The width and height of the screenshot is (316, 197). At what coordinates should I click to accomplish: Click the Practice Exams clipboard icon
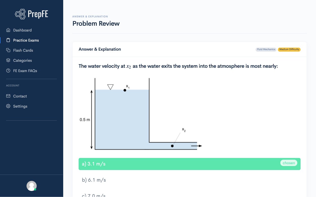pos(8,40)
